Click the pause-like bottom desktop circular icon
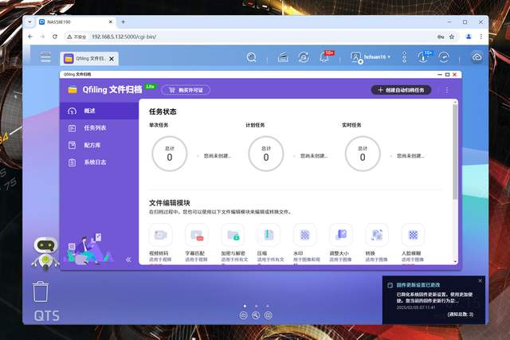This screenshot has height=340, width=510. (268, 315)
